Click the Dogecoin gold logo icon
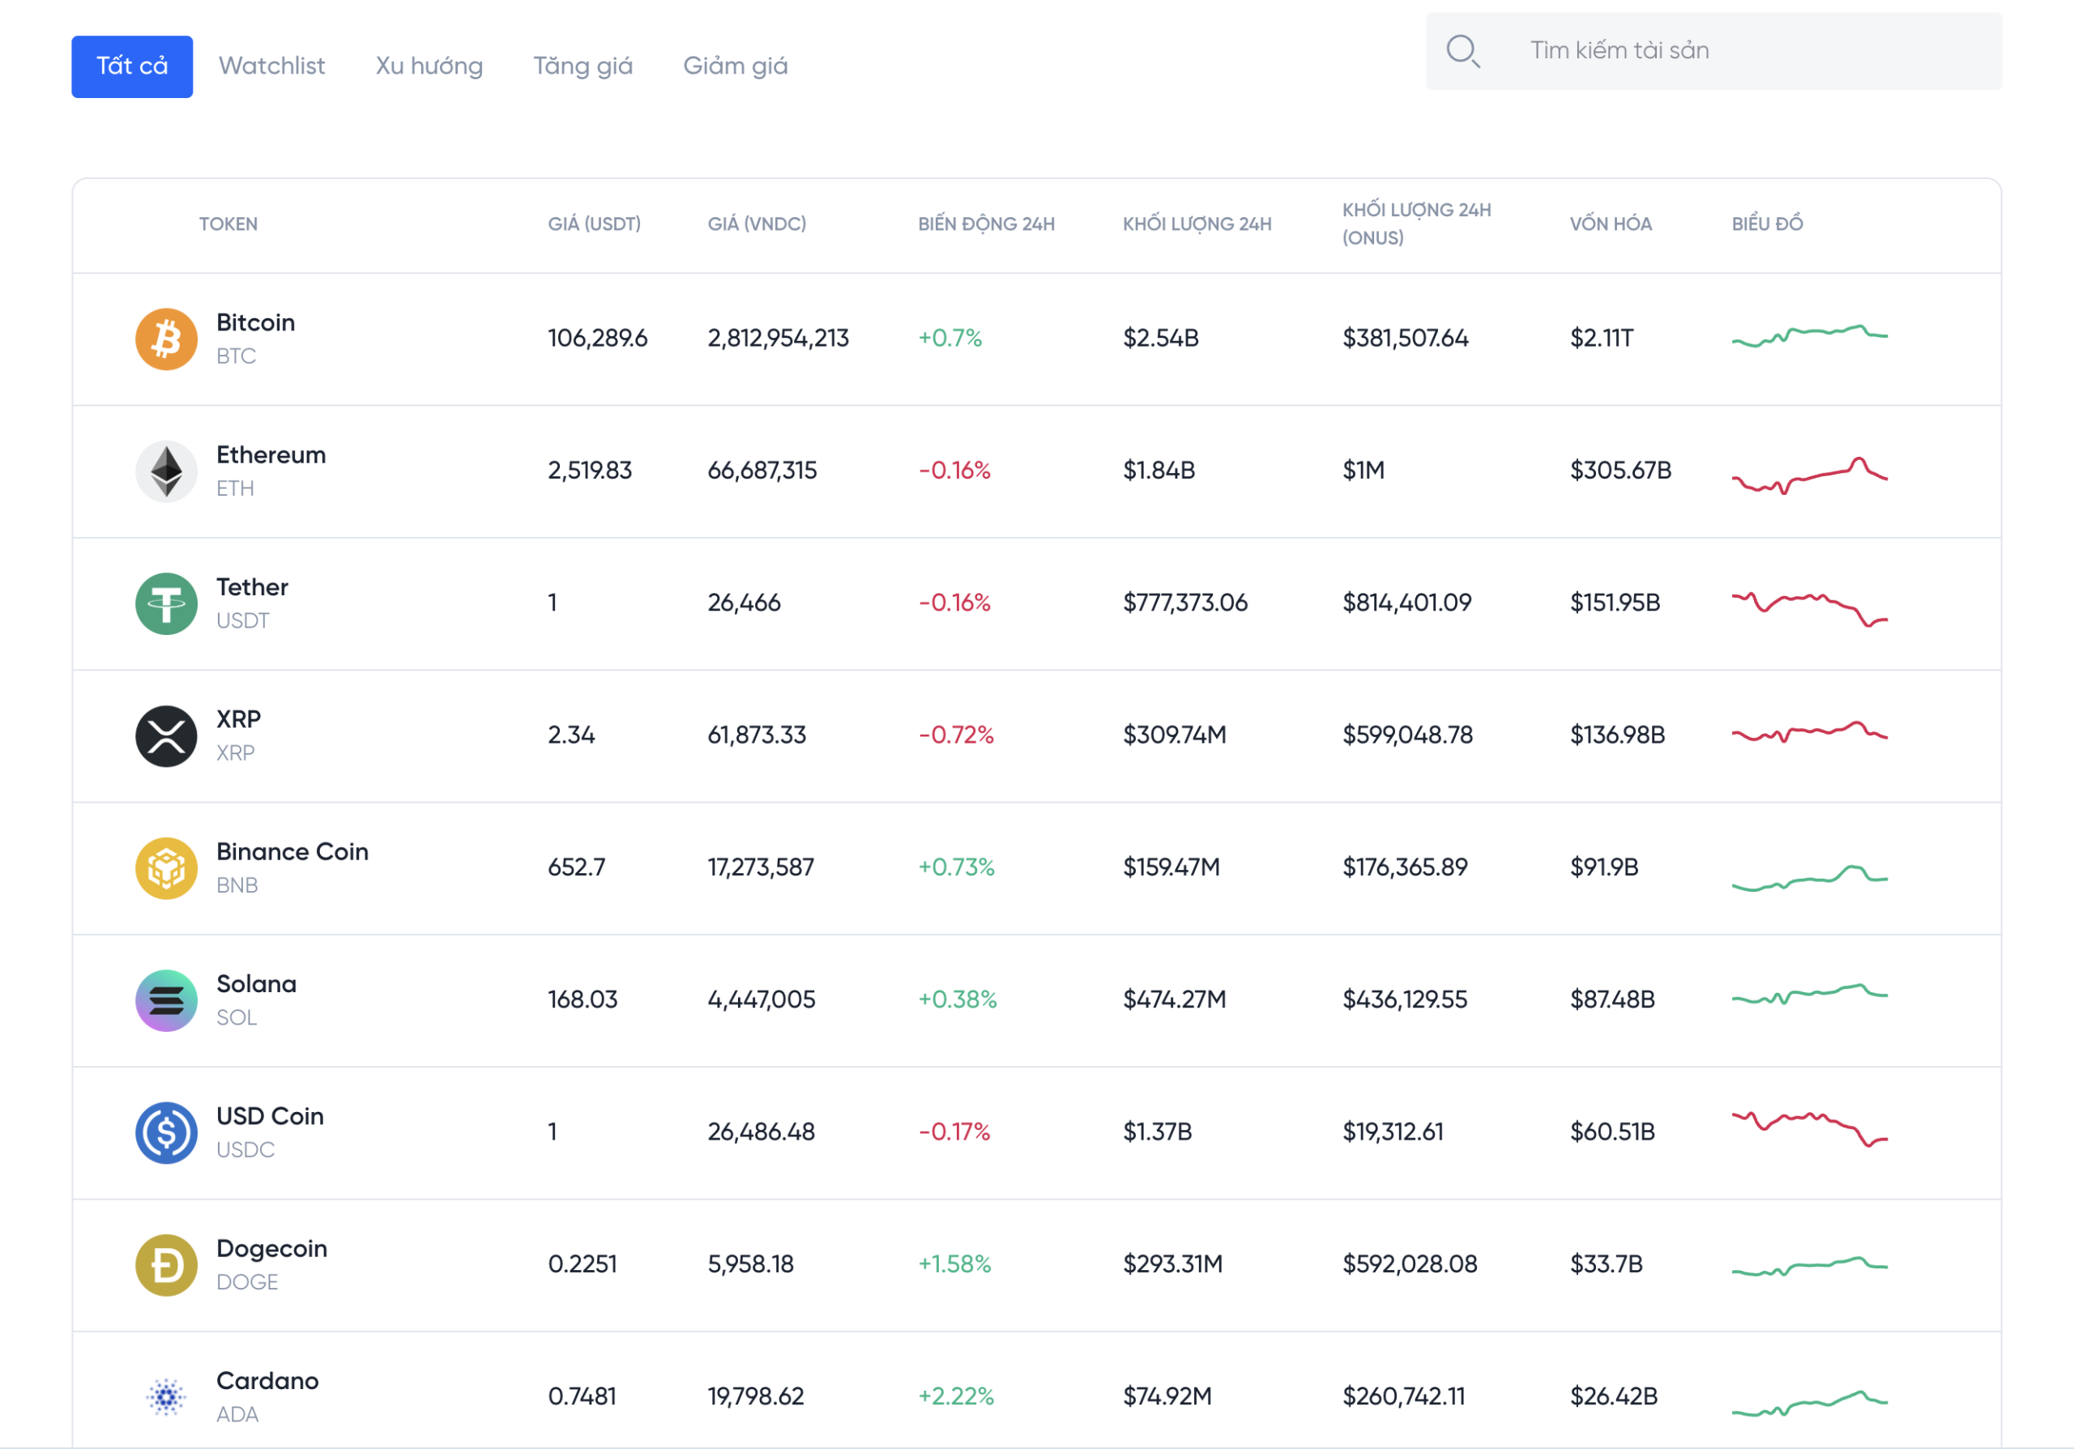This screenshot has height=1449, width=2074. [x=166, y=1265]
